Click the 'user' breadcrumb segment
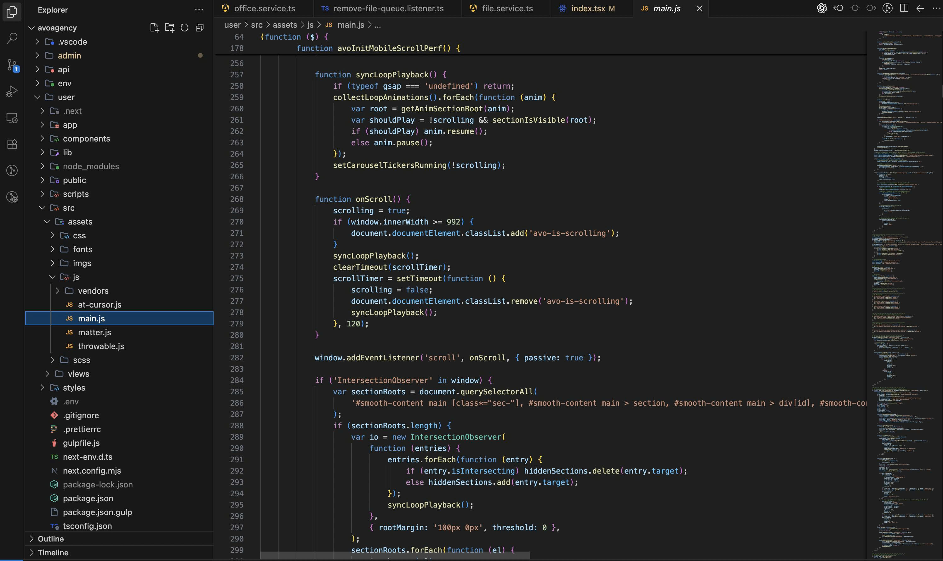Image resolution: width=943 pixels, height=561 pixels. click(x=232, y=25)
